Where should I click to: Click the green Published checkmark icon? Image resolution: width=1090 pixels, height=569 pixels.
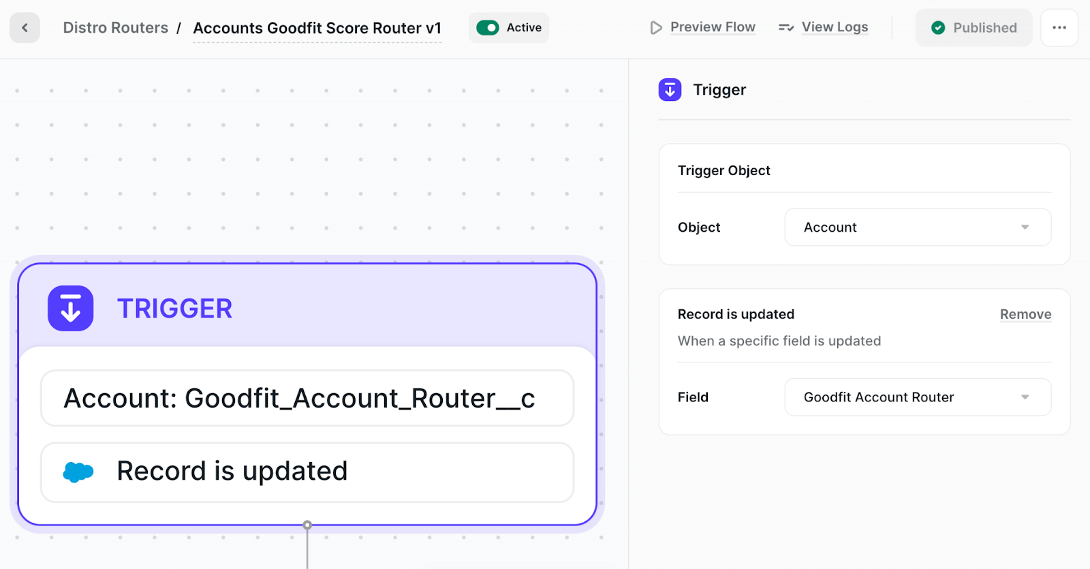pos(938,28)
